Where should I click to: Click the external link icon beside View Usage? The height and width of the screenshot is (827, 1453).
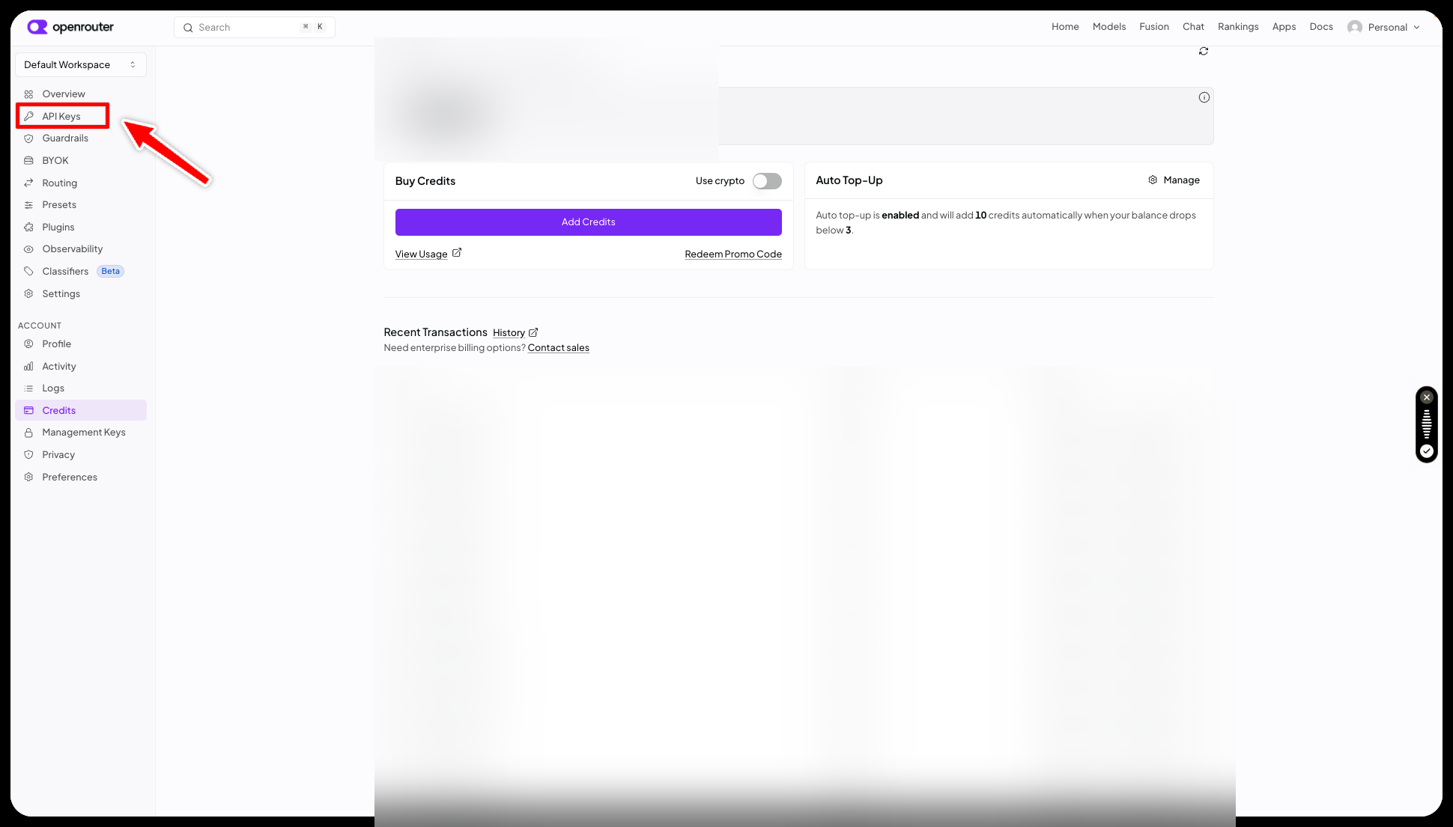tap(457, 253)
